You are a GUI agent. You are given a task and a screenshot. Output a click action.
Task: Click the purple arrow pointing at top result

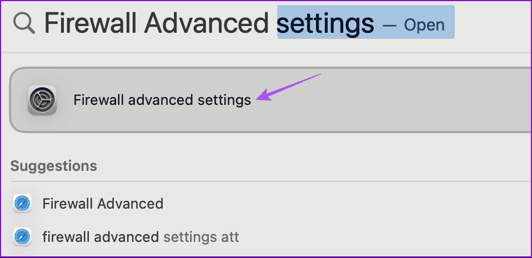pos(289,88)
